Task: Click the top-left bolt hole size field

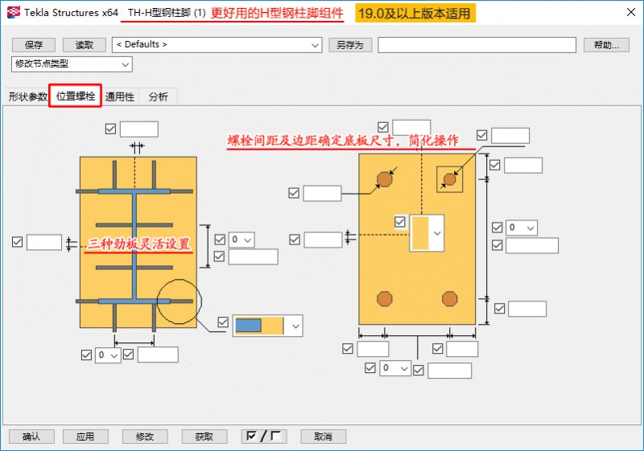Action: point(322,193)
